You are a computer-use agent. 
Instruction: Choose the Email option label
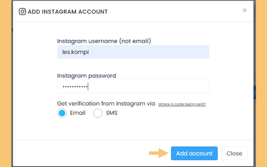tap(78, 113)
